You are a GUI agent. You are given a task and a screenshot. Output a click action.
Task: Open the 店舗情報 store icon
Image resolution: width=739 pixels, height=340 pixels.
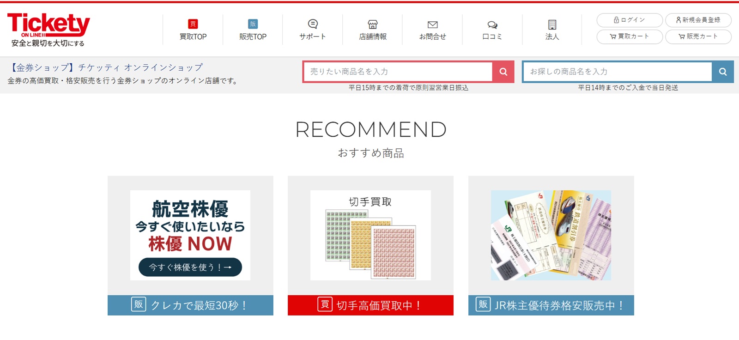pyautogui.click(x=373, y=24)
